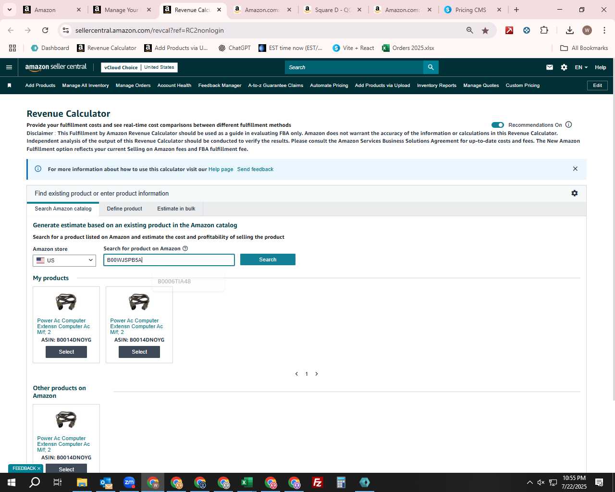Open ChatGPT bookmark
615x492 pixels.
pos(234,48)
